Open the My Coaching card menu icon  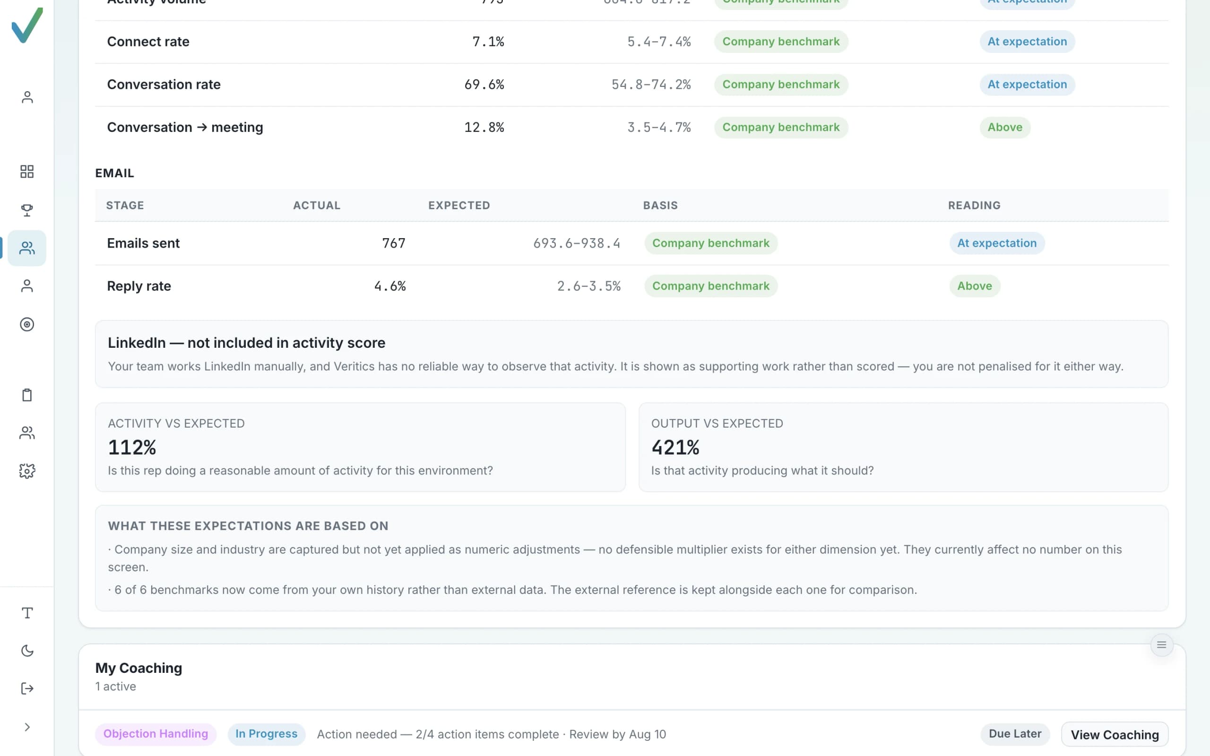point(1161,645)
